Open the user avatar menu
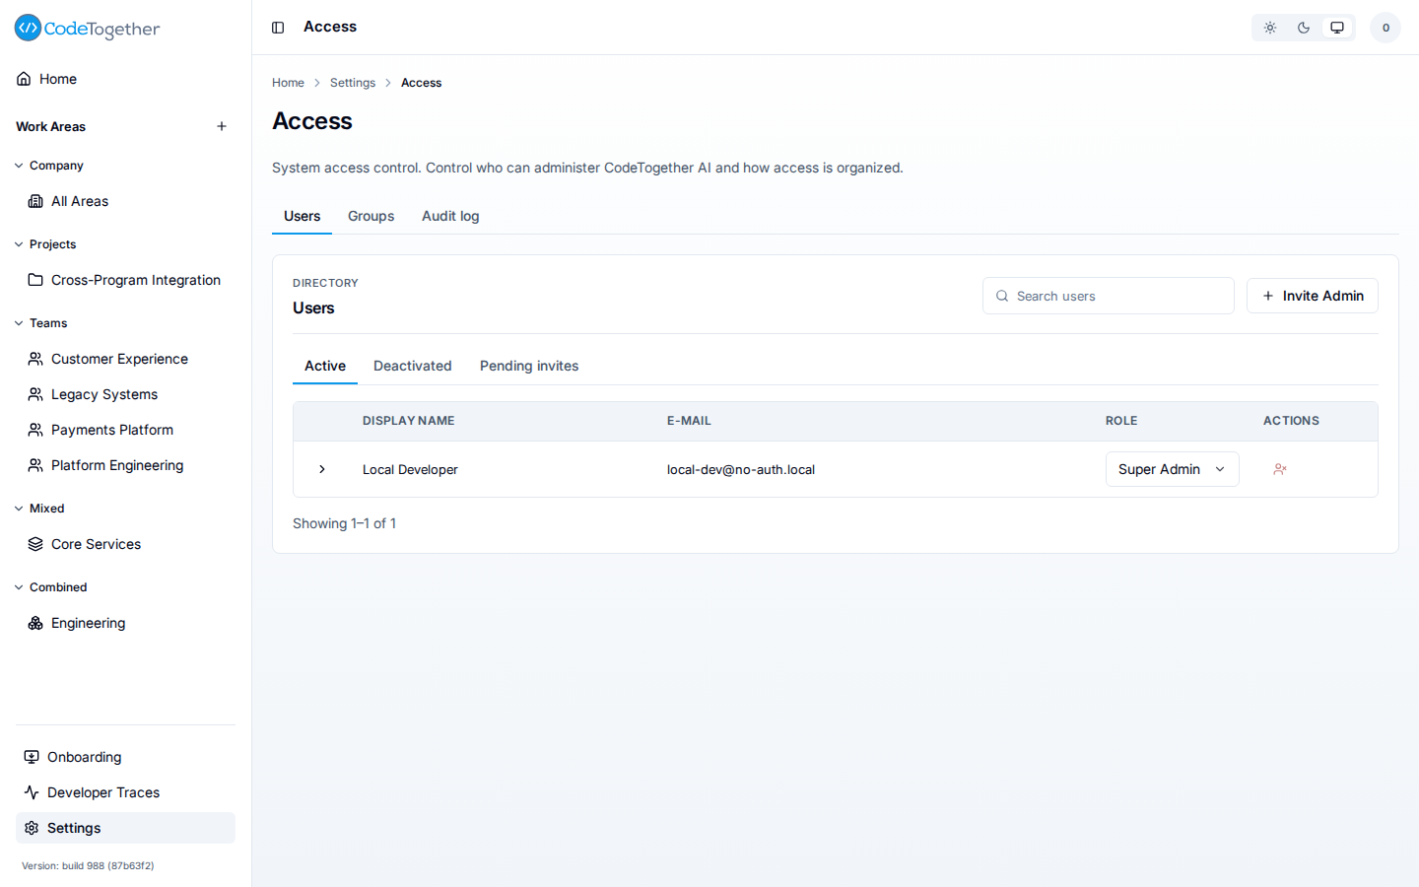Screen dimensions: 1419x887 point(1385,28)
